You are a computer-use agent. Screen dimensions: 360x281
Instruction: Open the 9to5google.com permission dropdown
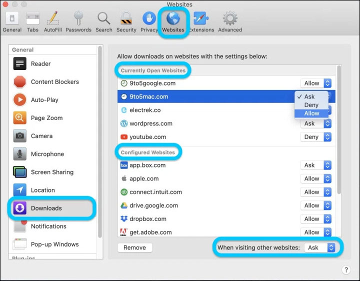pyautogui.click(x=316, y=83)
